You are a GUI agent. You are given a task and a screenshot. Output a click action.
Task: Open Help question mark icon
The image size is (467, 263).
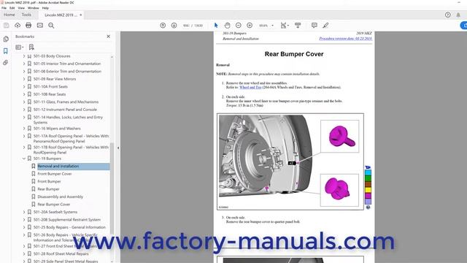(447, 15)
